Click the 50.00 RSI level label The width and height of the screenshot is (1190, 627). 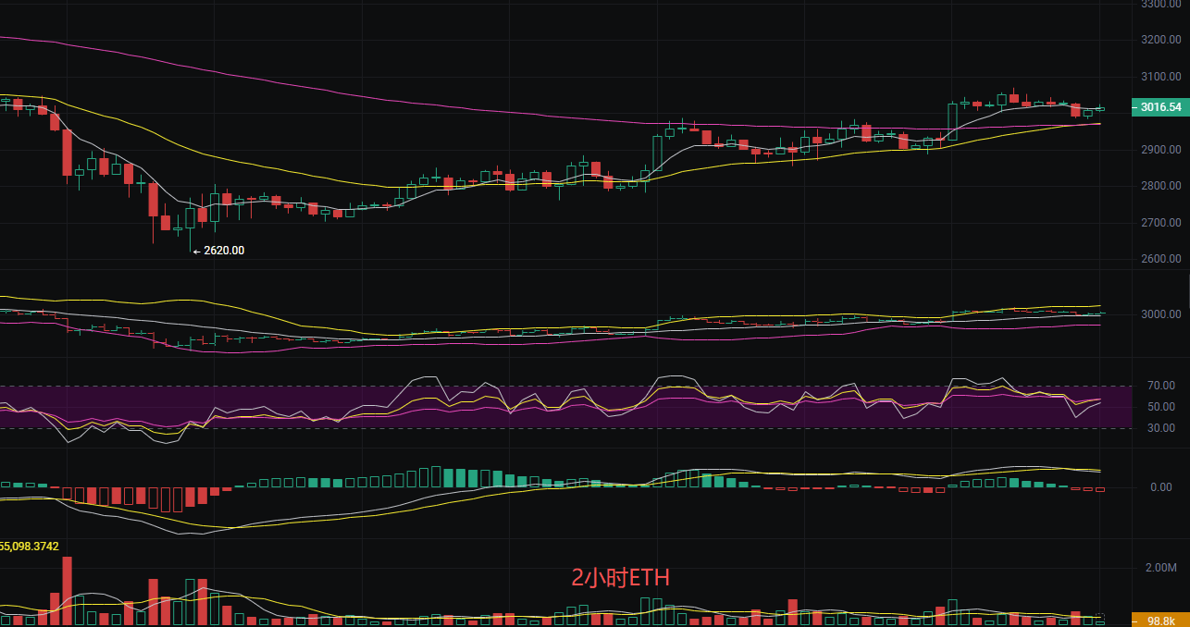(x=1162, y=407)
